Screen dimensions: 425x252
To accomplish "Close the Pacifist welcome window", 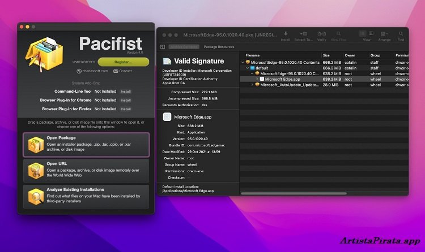I will pos(22,27).
